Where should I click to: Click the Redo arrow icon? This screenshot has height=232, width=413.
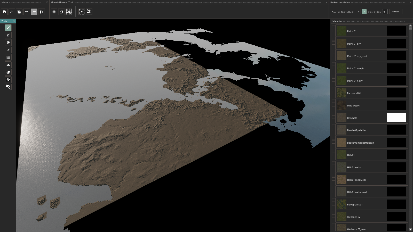(x=34, y=12)
